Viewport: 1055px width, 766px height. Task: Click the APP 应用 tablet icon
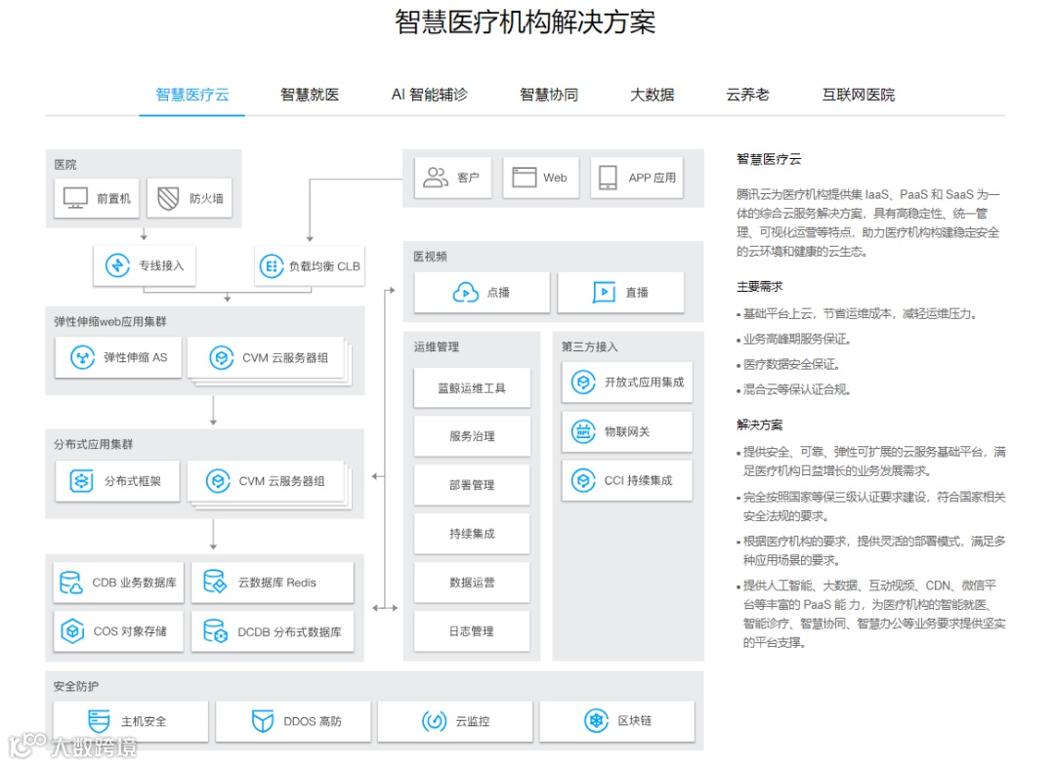click(x=608, y=178)
